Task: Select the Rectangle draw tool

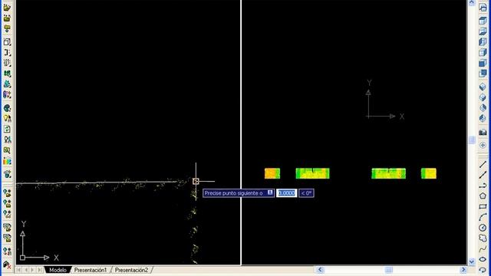Action: coord(483,206)
